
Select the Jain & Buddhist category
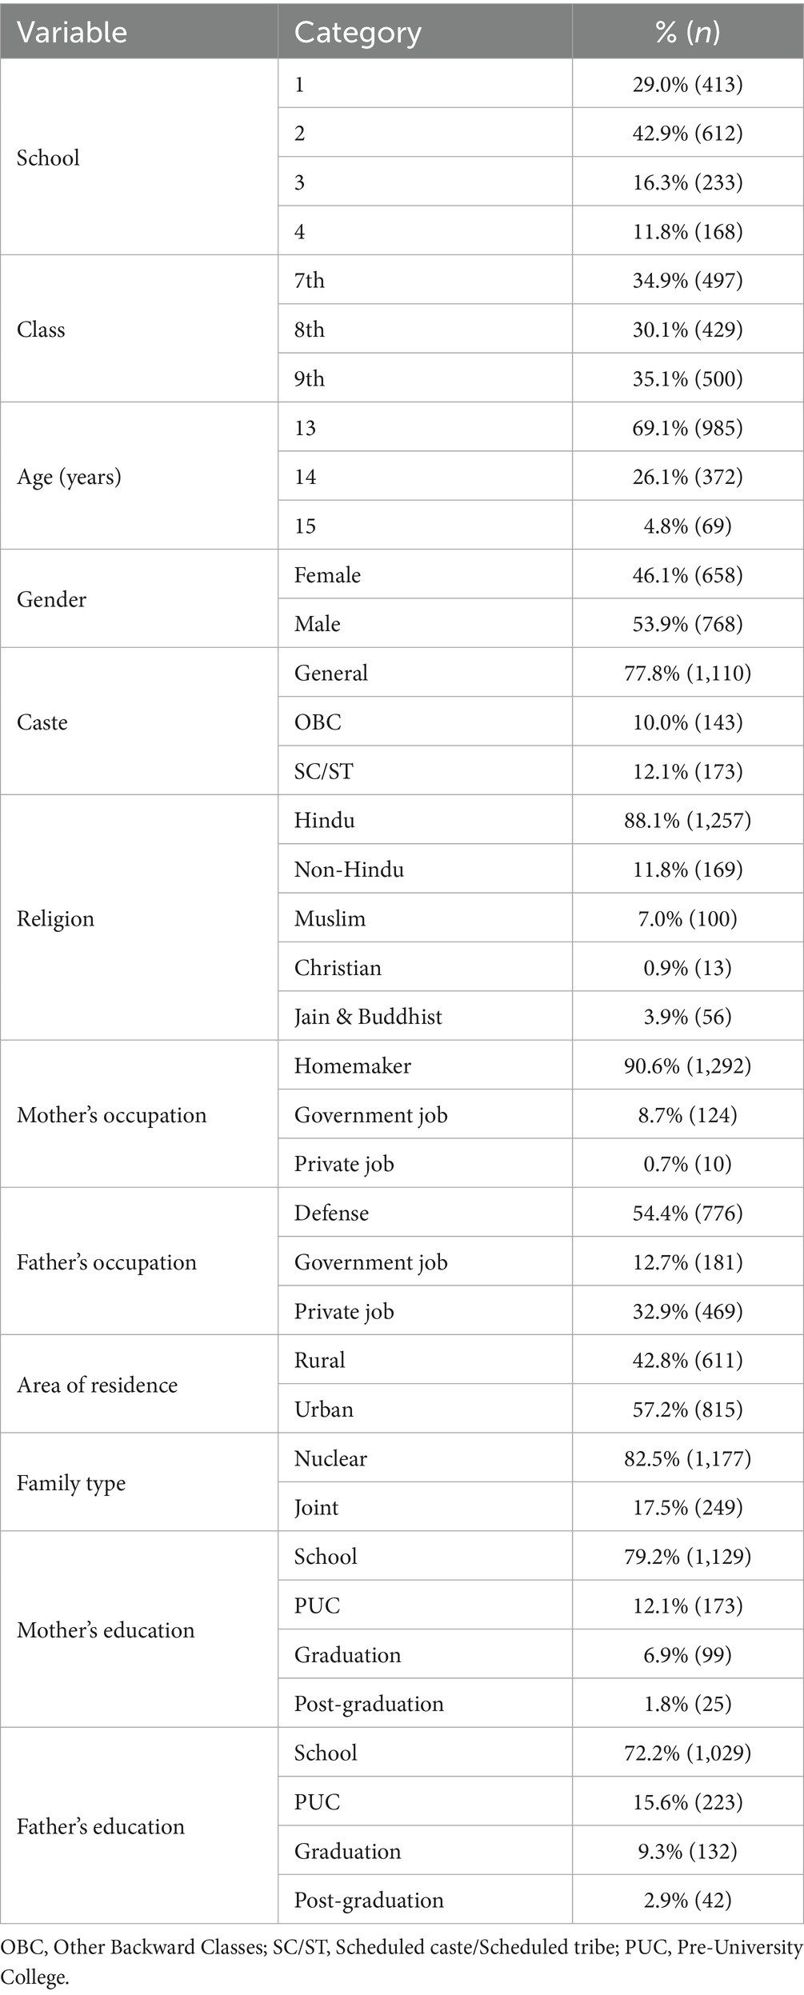click(x=368, y=1017)
